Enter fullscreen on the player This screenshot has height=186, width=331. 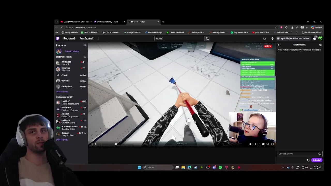[x=272, y=144]
